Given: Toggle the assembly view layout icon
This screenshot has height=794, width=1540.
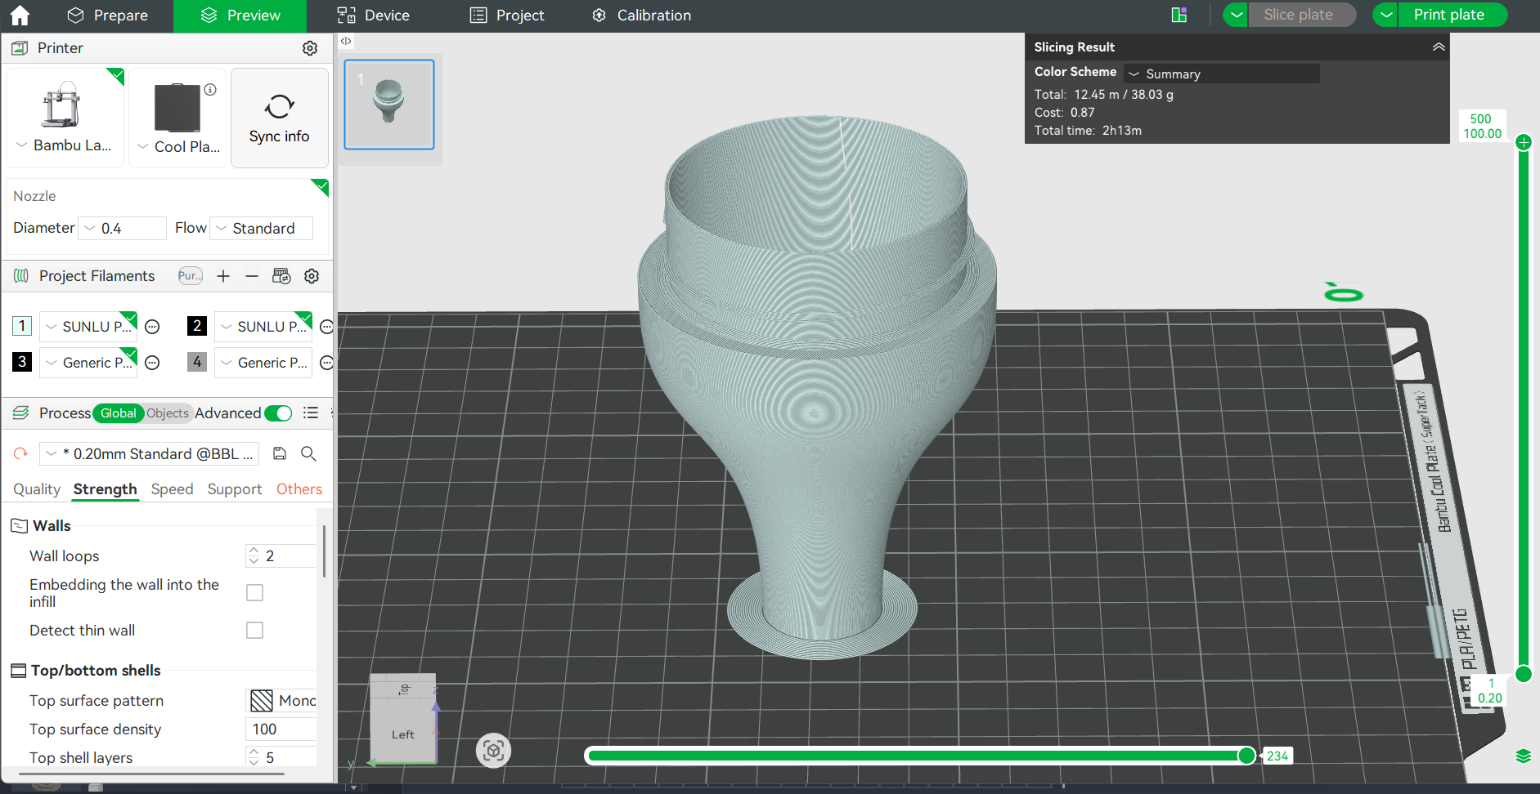Looking at the screenshot, I should 1179,15.
